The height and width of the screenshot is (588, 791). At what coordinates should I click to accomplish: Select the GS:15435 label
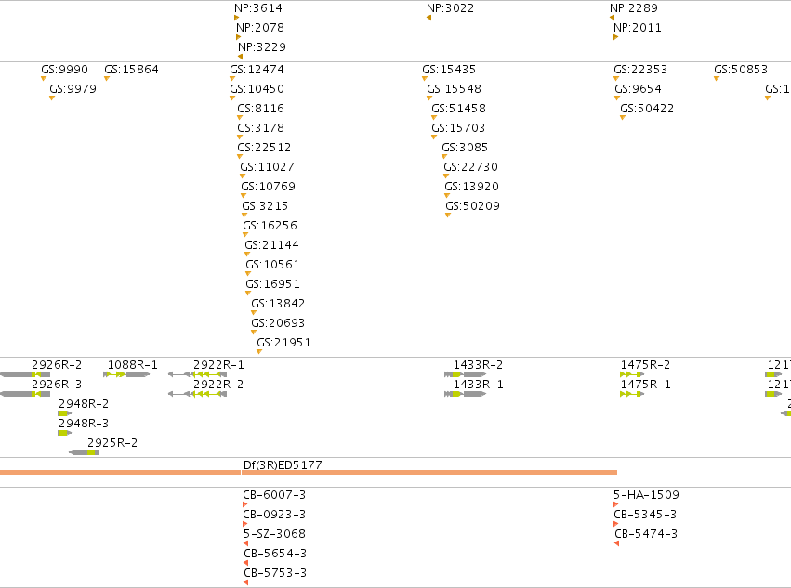pyautogui.click(x=450, y=70)
